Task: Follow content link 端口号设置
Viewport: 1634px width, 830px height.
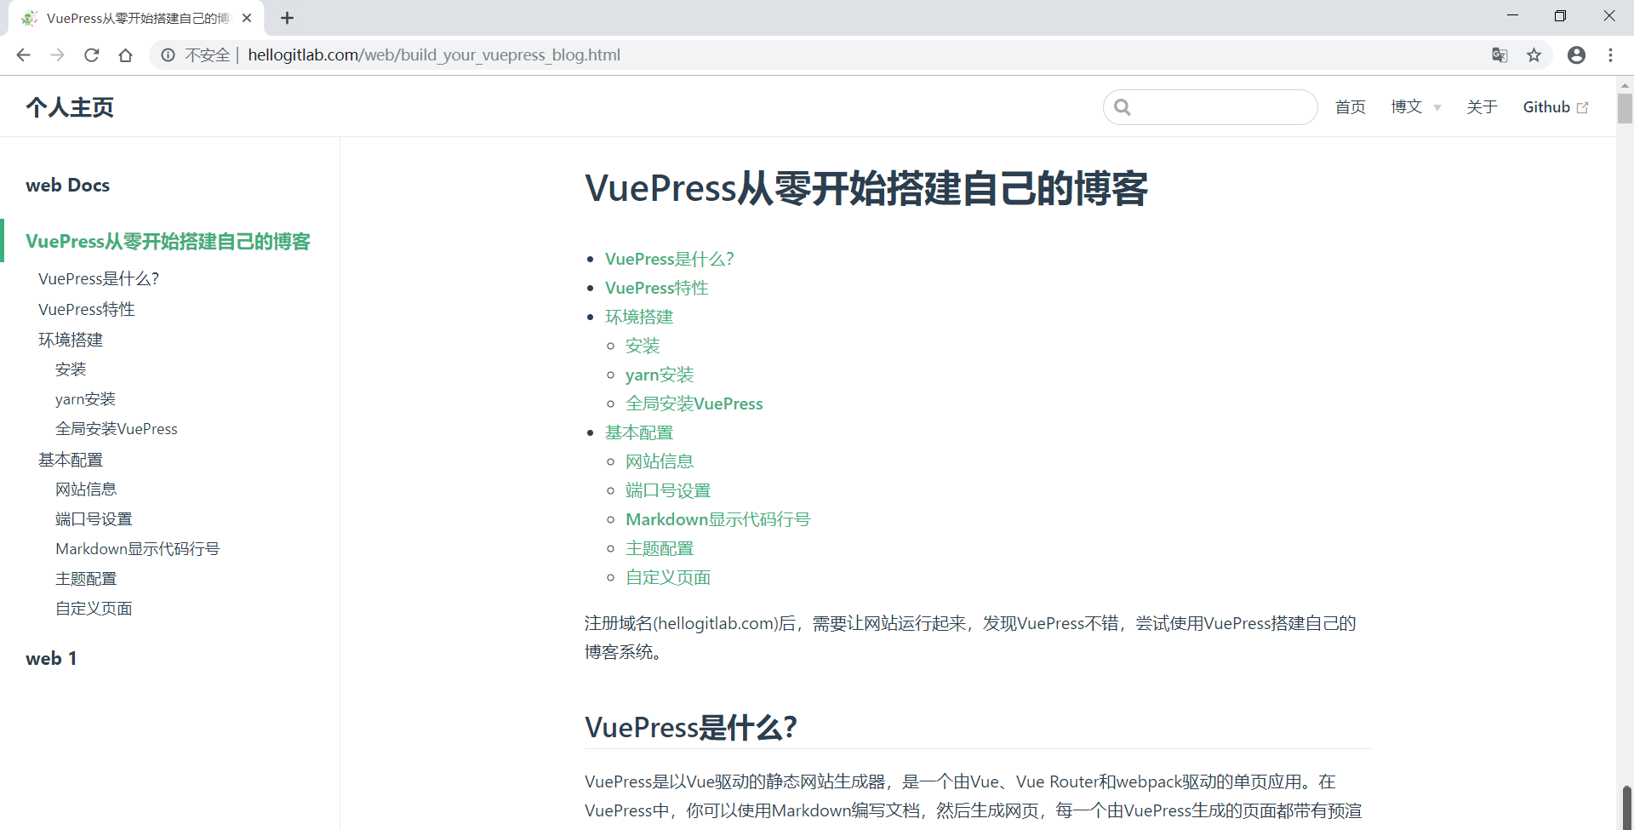Action: tap(668, 490)
